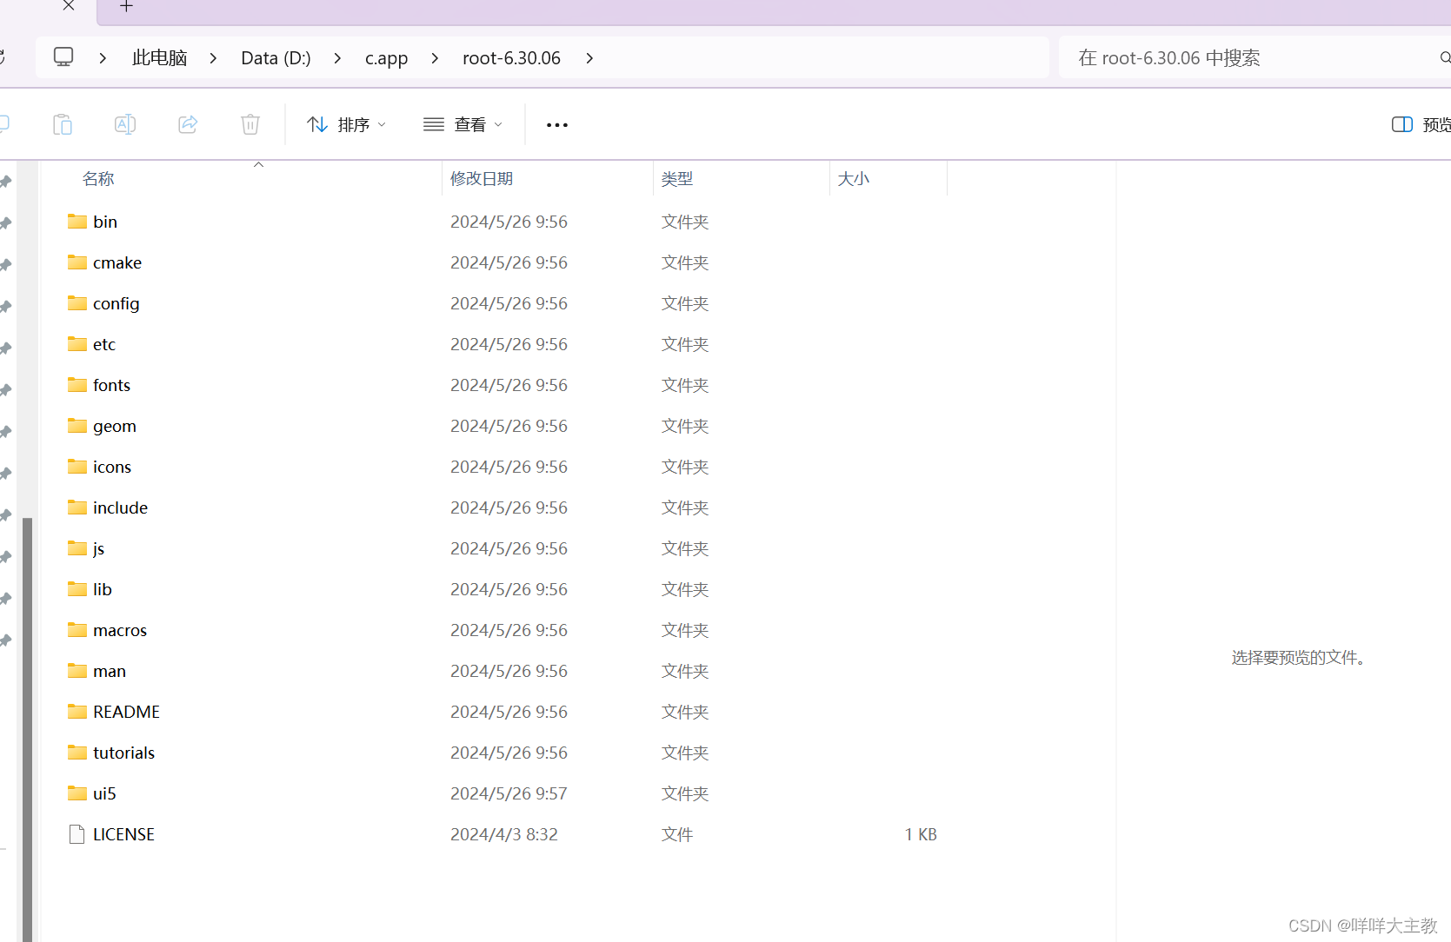
Task: Open the bin folder
Action: pyautogui.click(x=104, y=222)
